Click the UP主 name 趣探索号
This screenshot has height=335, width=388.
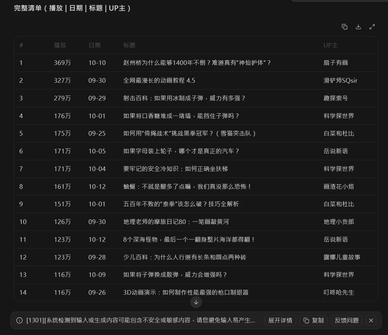tap(336, 98)
